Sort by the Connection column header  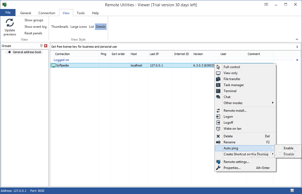tap(75, 54)
